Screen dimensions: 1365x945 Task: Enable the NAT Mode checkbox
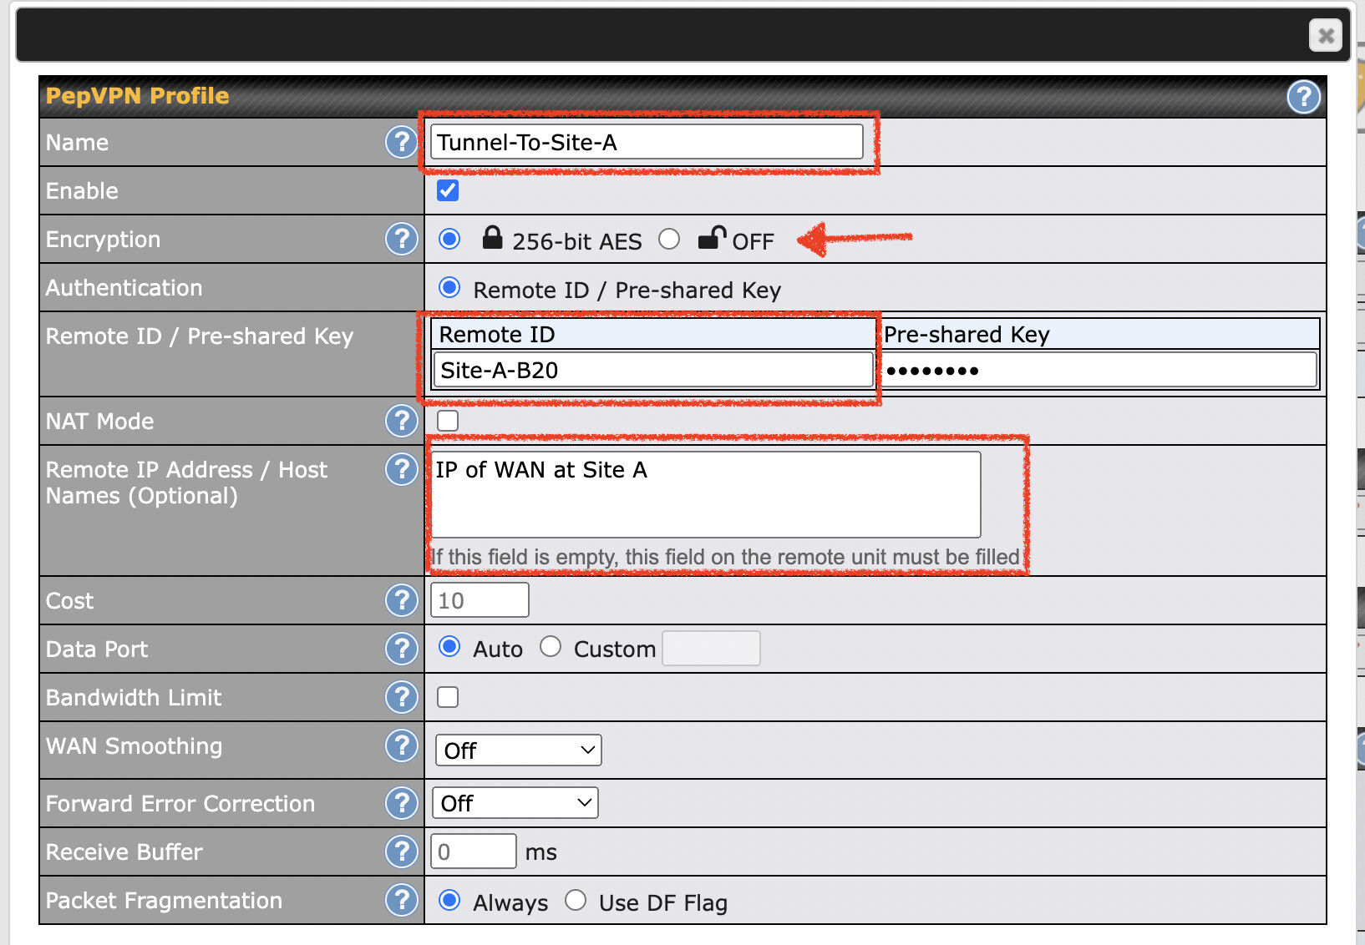tap(448, 421)
